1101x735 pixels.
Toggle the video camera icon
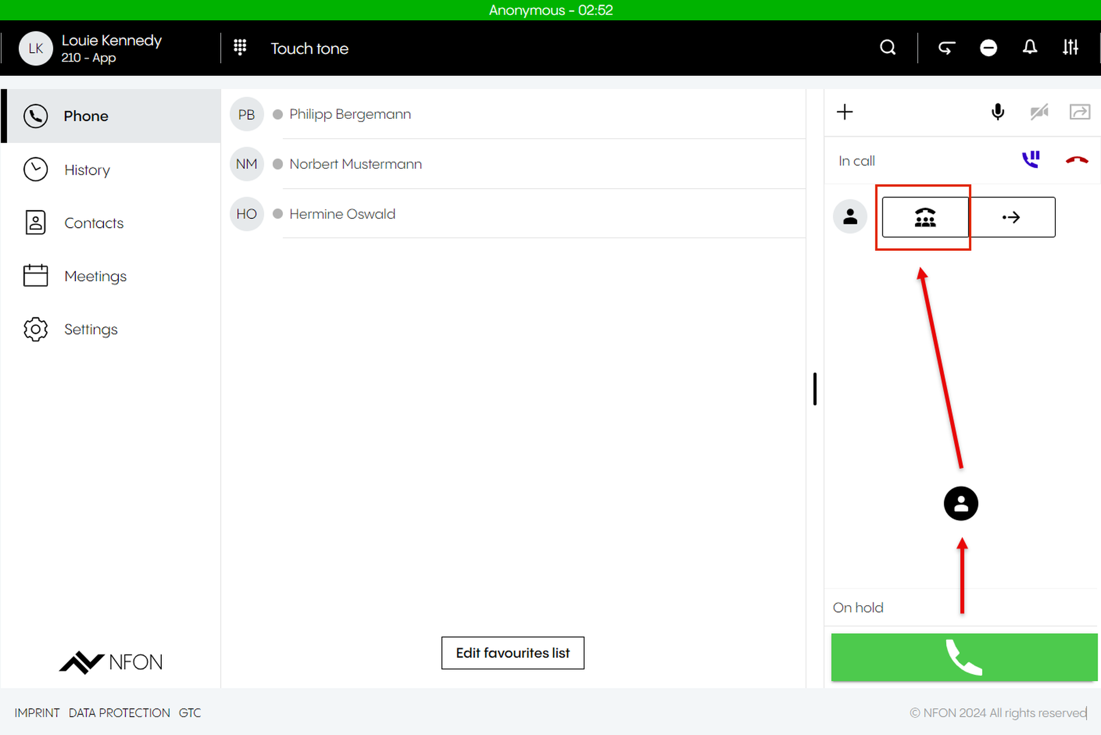coord(1039,112)
